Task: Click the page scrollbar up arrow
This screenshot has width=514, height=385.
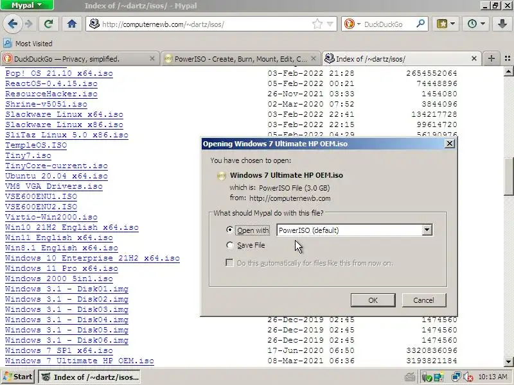Action: [509, 71]
